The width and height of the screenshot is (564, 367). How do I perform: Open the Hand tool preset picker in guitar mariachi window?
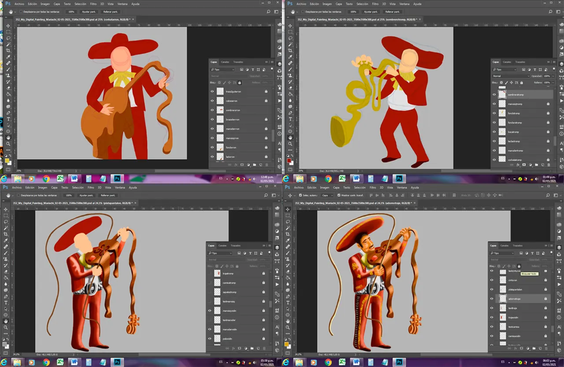click(15, 12)
